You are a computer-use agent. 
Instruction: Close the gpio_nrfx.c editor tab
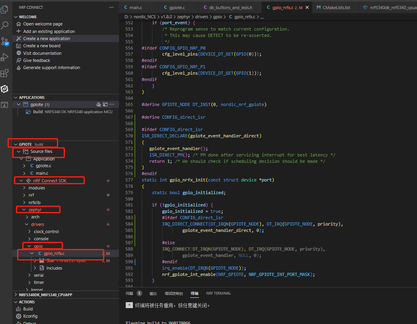click(307, 8)
